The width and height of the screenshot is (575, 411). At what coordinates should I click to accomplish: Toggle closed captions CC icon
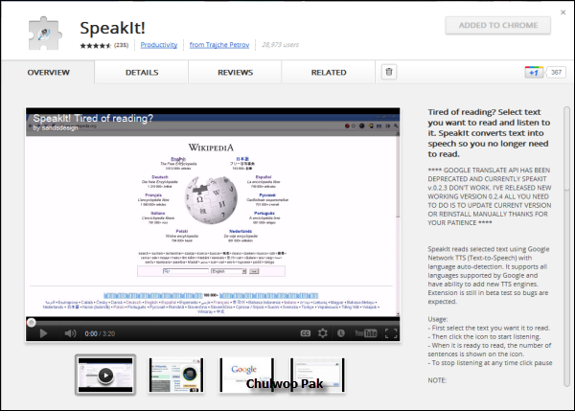click(306, 333)
